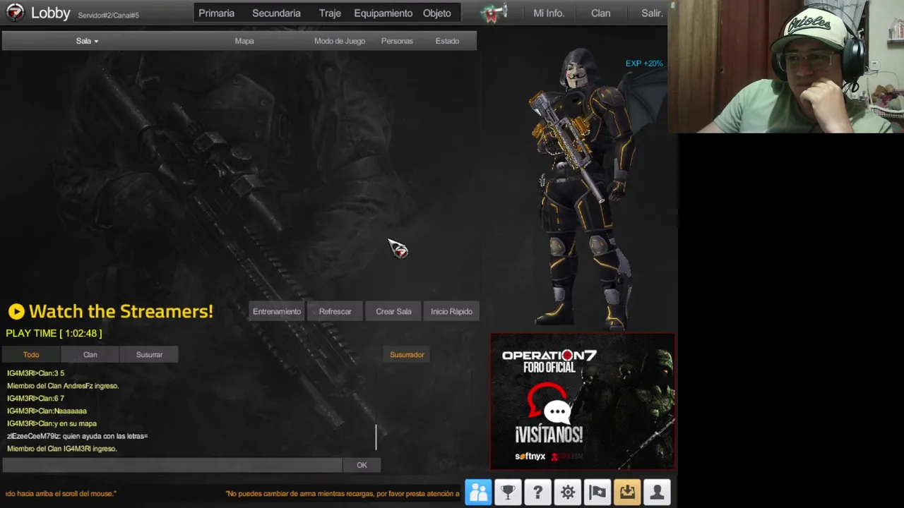Click chat line 'Miembro del Clan AndresFz ingreso.'

tap(63, 386)
